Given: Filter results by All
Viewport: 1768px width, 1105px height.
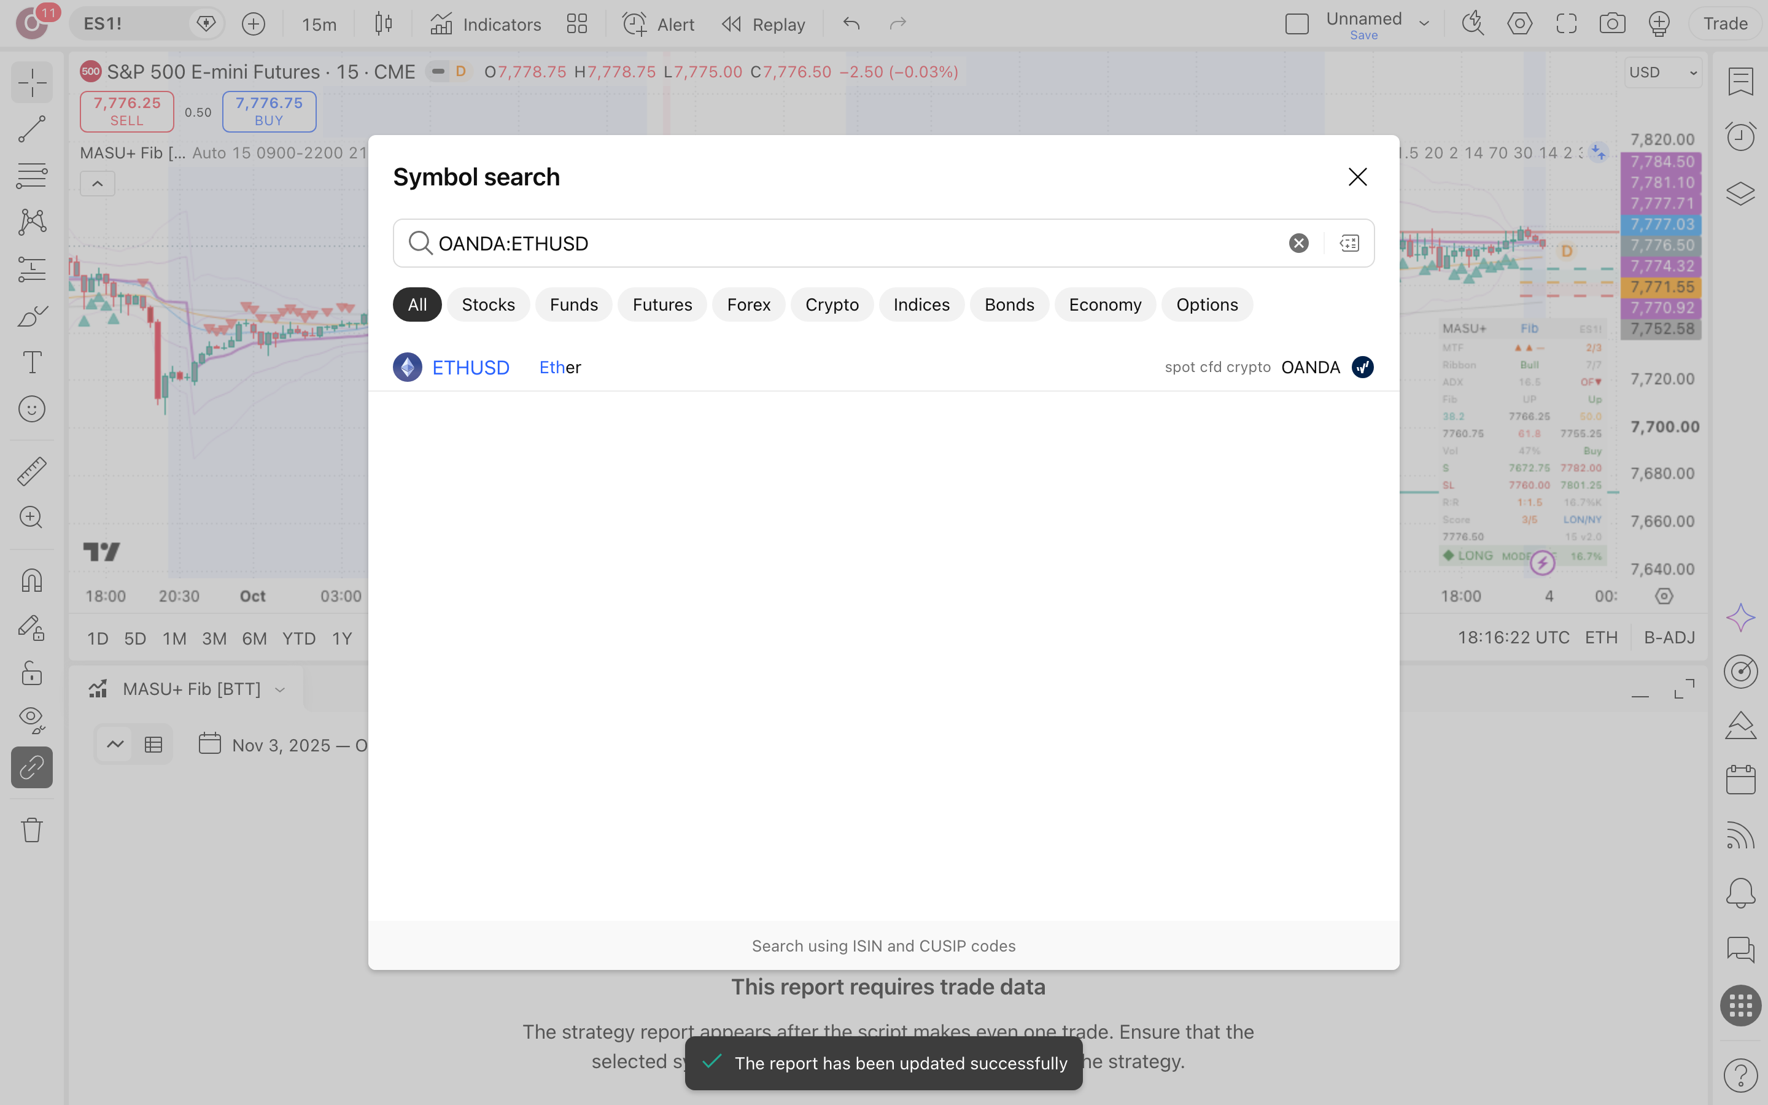Looking at the screenshot, I should coord(417,304).
